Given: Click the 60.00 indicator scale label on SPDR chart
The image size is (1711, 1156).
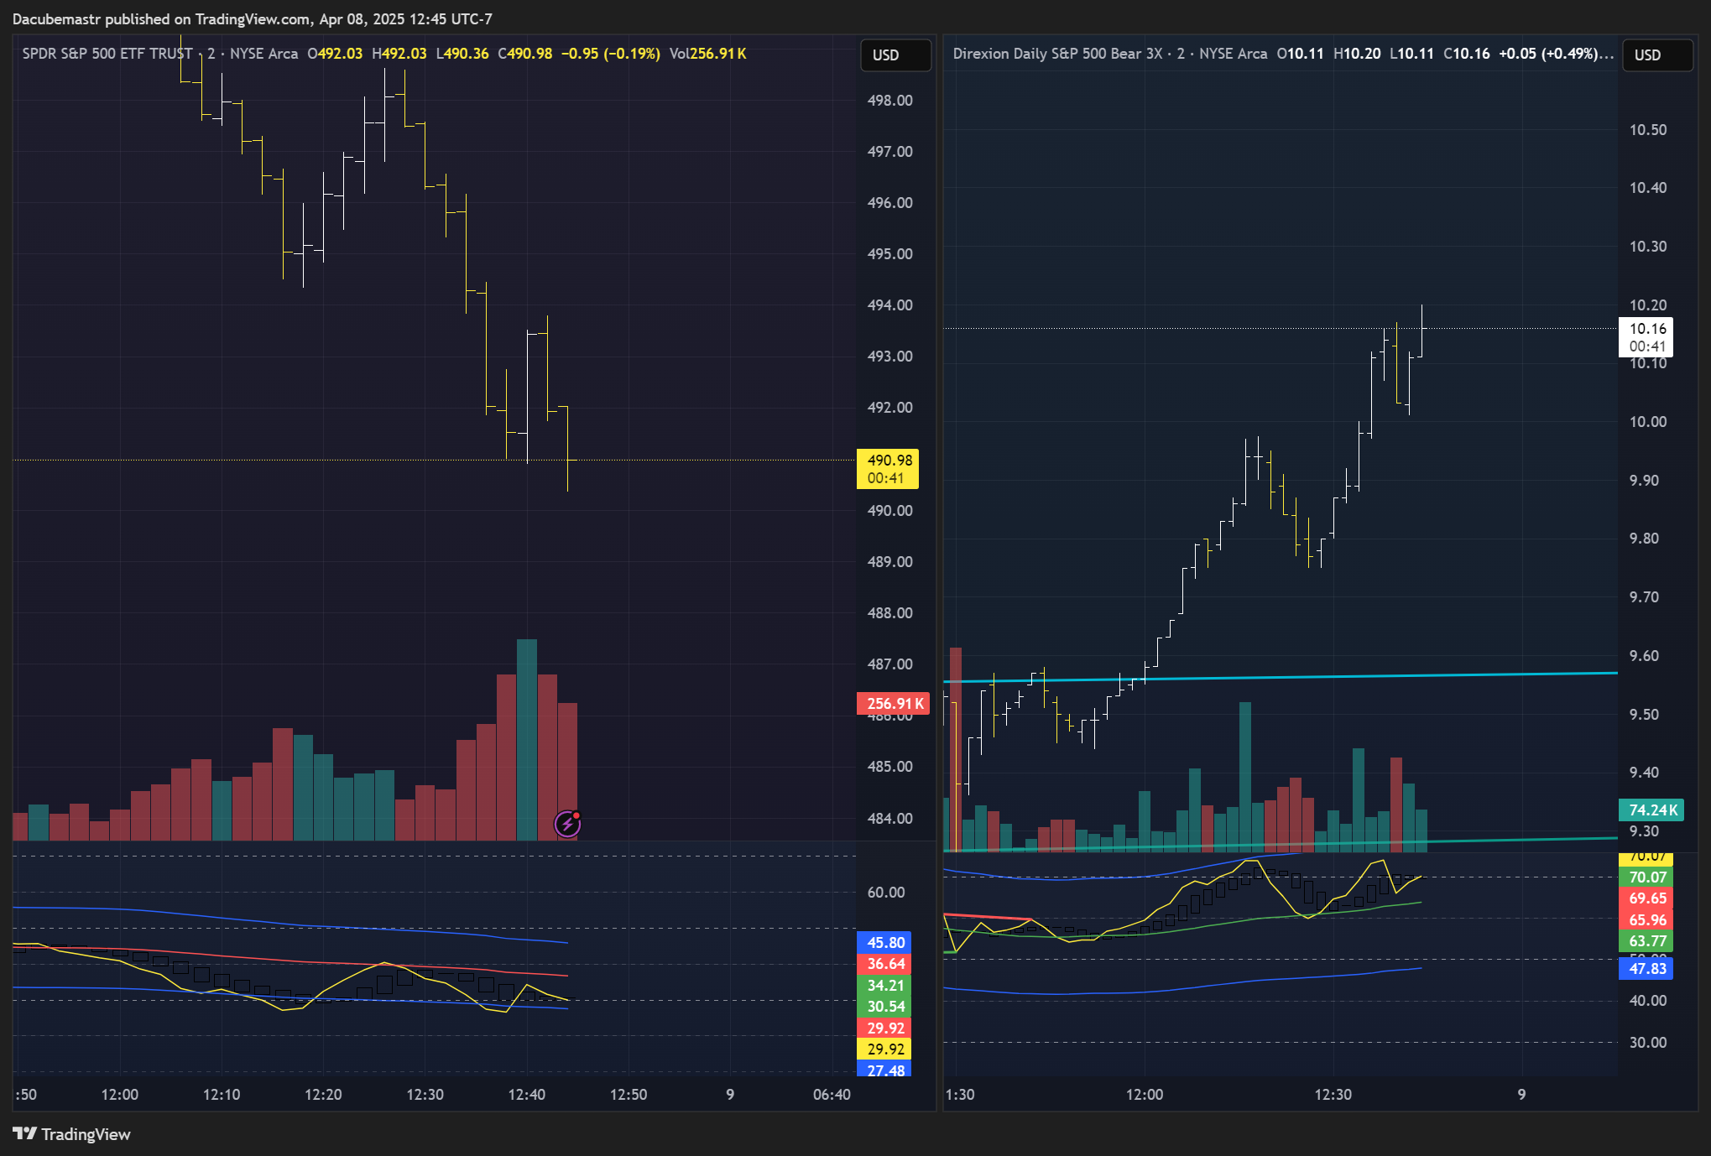Looking at the screenshot, I should (x=886, y=893).
